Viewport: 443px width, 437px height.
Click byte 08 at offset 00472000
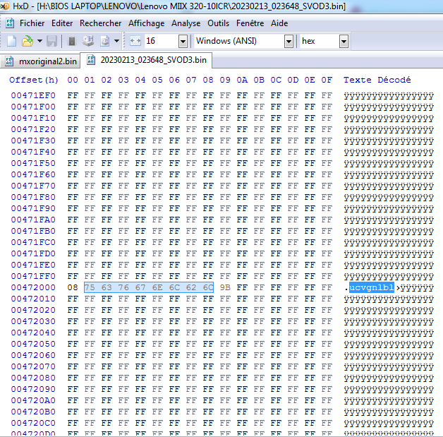click(73, 287)
